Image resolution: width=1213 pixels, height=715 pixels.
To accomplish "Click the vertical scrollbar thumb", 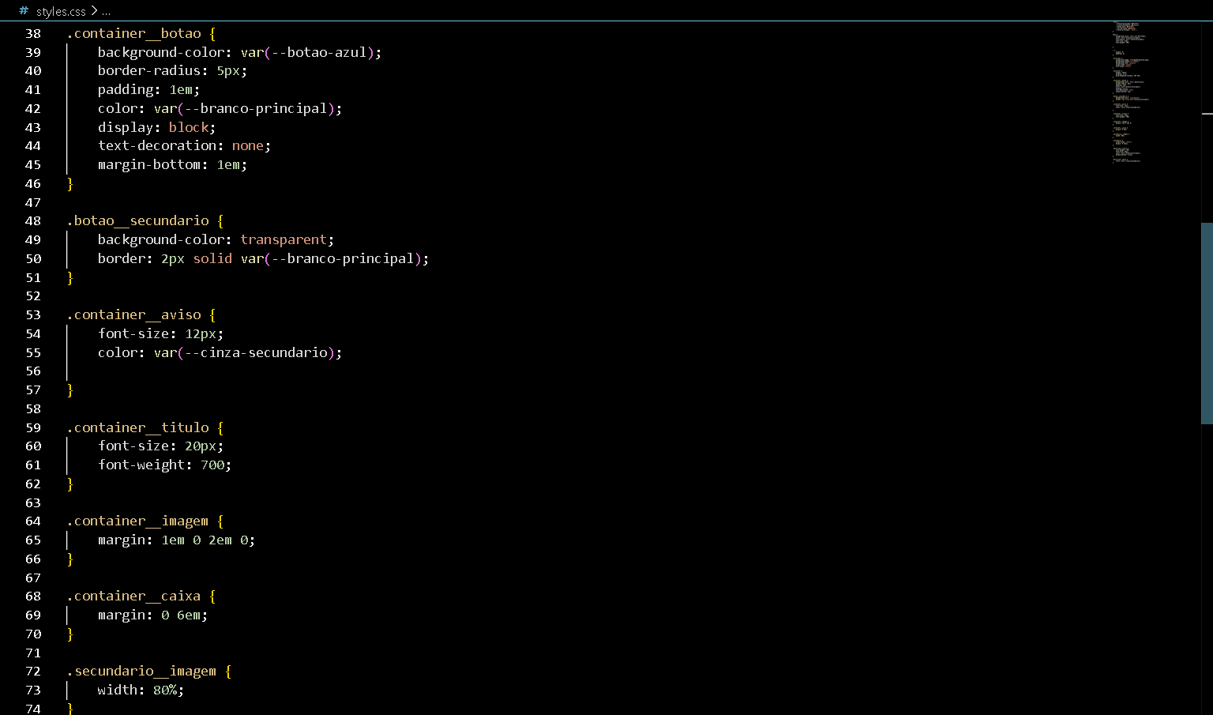I will [x=1207, y=323].
